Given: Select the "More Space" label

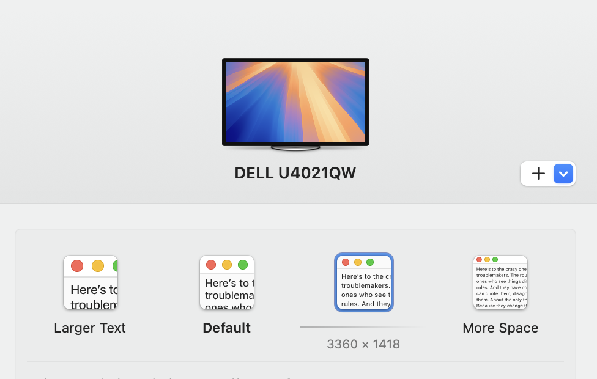Looking at the screenshot, I should (x=500, y=328).
